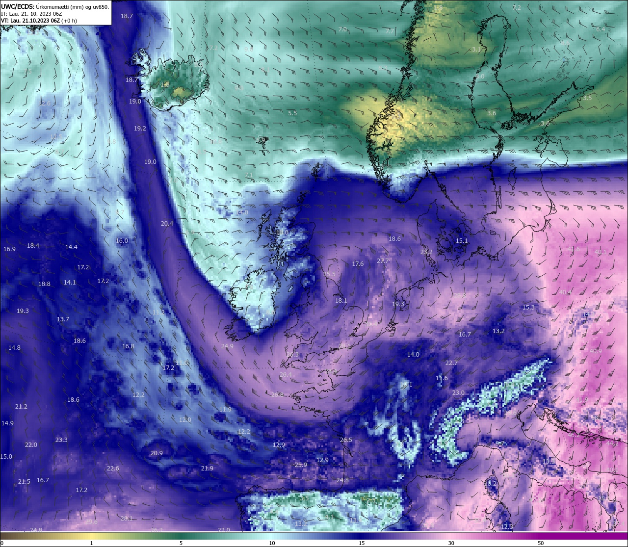Click the 22.7 value on the map

pyautogui.click(x=451, y=363)
